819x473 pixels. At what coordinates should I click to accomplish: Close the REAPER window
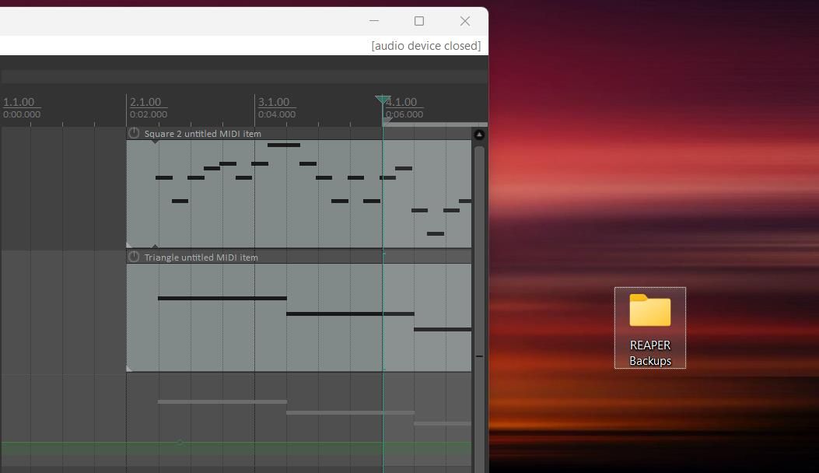pos(465,21)
